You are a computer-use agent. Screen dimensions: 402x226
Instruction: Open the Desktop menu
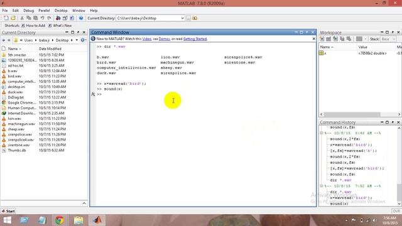(x=61, y=11)
